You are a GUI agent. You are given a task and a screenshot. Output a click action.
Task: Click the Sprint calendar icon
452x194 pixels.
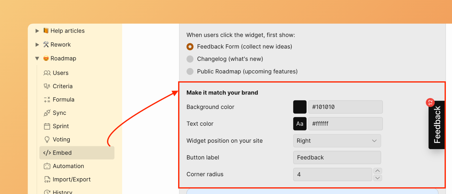click(47, 126)
